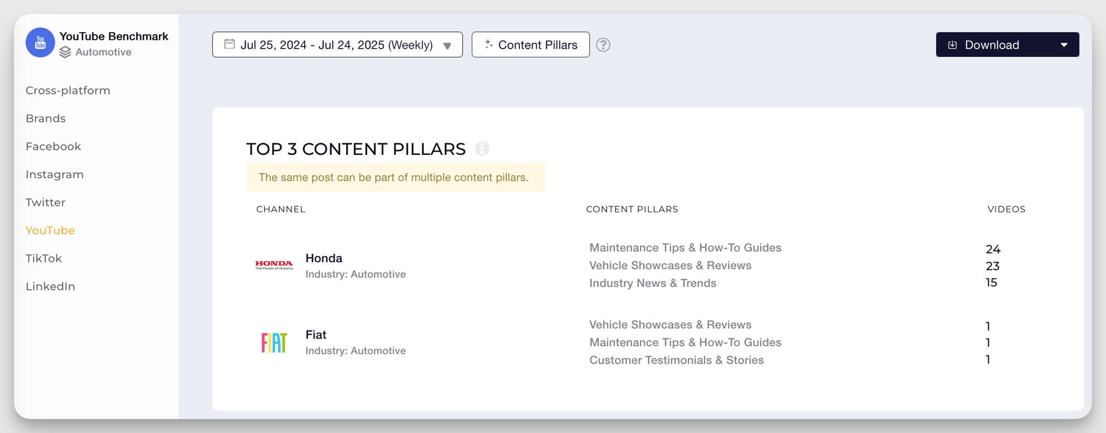Image resolution: width=1106 pixels, height=433 pixels.
Task: Click the YouTube Benchmark logo icon
Action: 40,43
